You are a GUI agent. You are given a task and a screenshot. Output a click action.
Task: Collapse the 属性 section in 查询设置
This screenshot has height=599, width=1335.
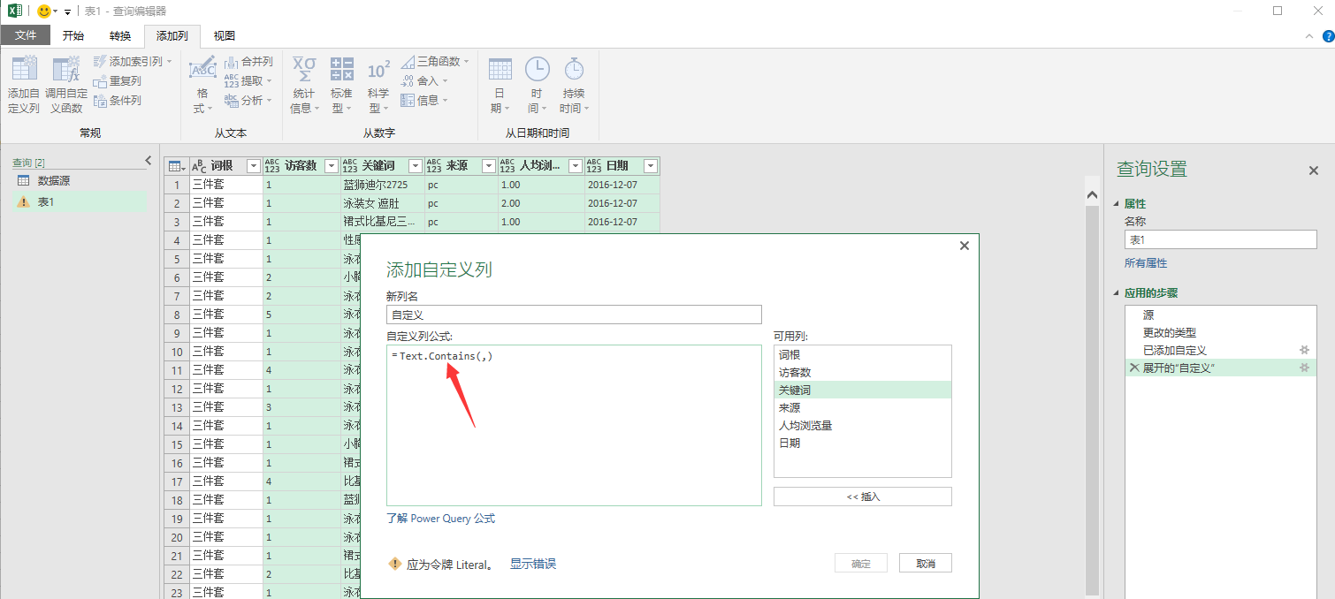coord(1118,204)
